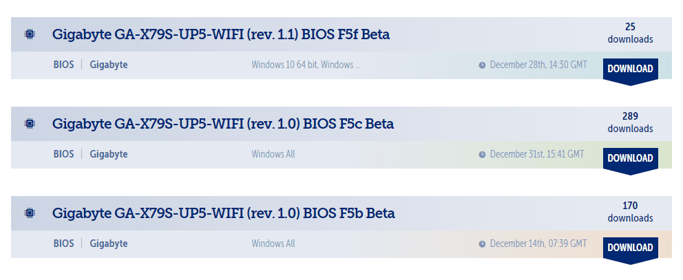Image resolution: width=683 pixels, height=280 pixels.
Task: Click the 289 downloads counter
Action: pyautogui.click(x=630, y=122)
